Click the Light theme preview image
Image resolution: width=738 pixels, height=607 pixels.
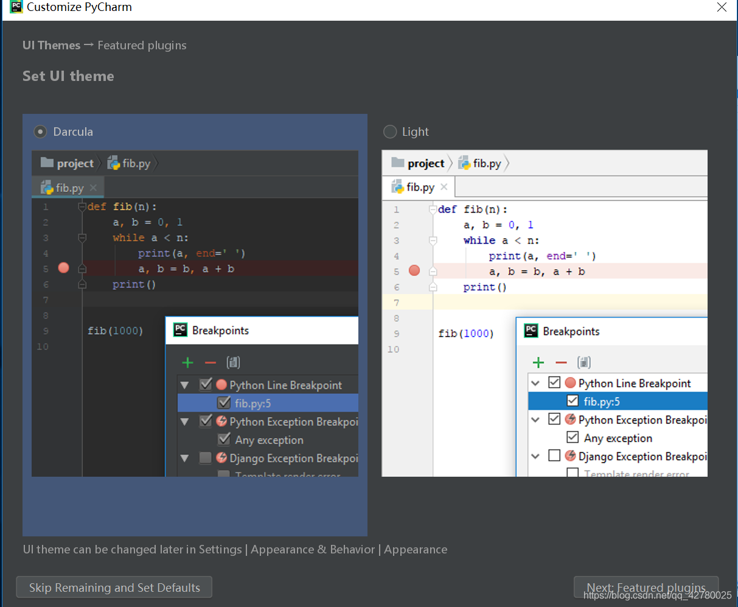click(x=545, y=314)
